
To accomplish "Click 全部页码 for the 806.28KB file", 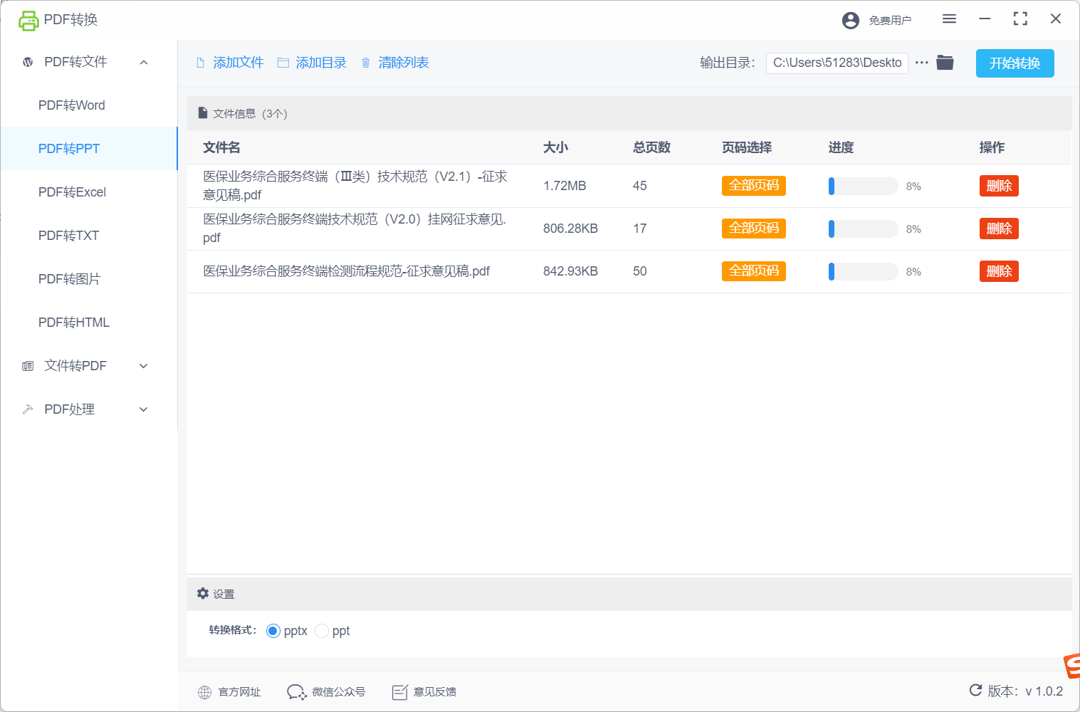I will (x=753, y=229).
